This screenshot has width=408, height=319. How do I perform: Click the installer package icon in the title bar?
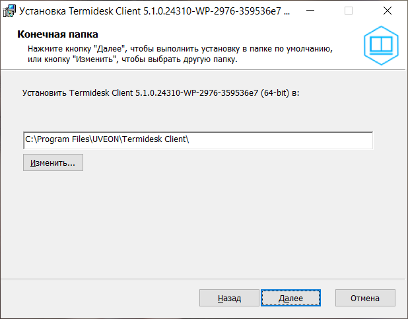click(10, 11)
